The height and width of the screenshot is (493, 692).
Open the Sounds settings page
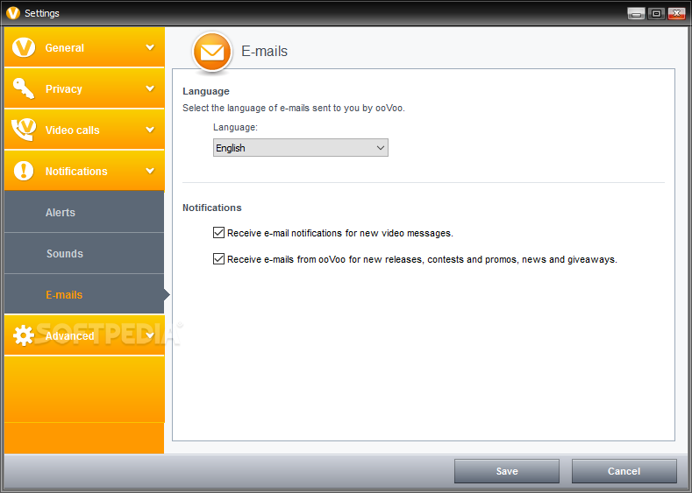[84, 253]
